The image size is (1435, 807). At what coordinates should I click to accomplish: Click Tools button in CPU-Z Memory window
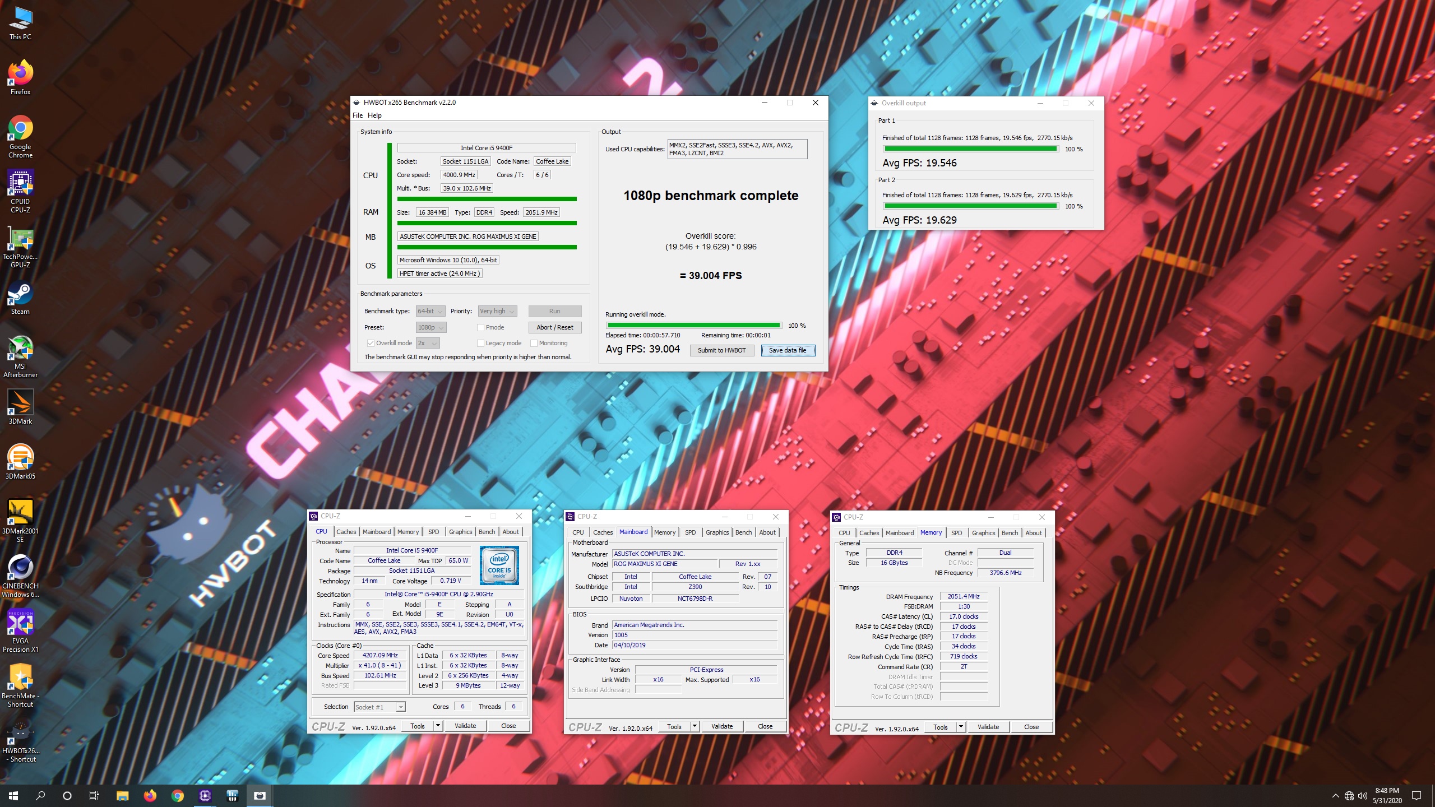941,727
